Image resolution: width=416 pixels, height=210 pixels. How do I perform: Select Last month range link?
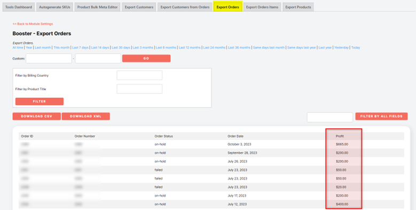pyautogui.click(x=43, y=48)
